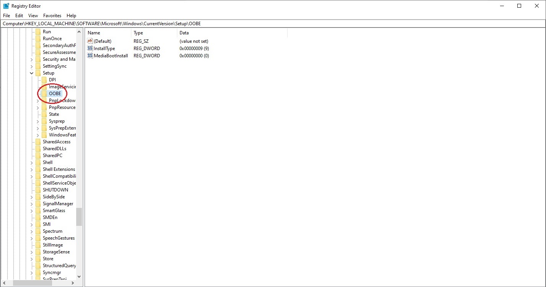
Task: Select the Run key folder icon
Action: (38, 32)
